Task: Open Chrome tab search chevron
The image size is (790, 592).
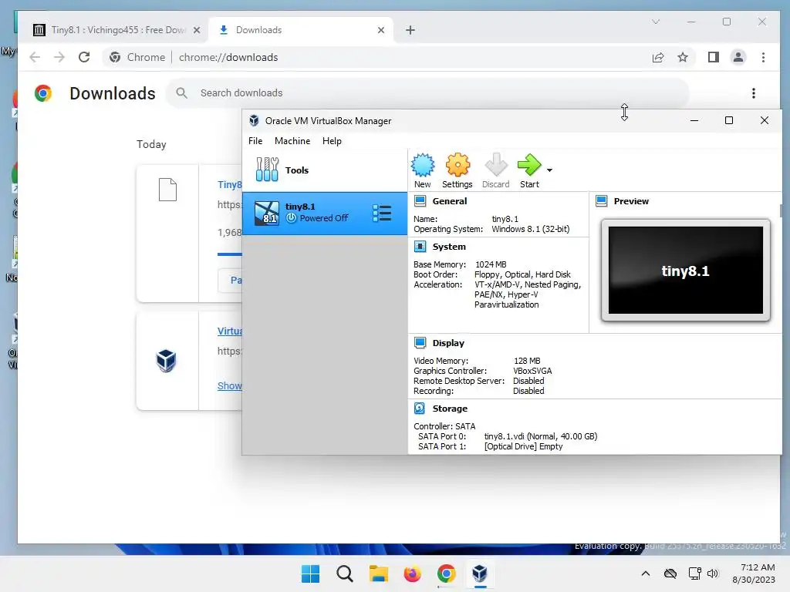Action: tap(656, 22)
